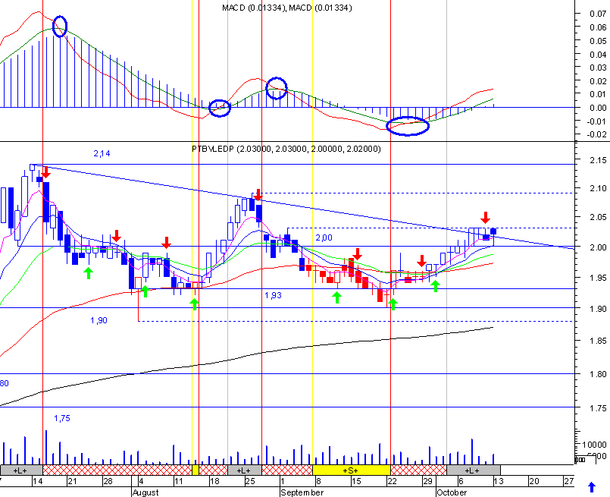This screenshot has width=610, height=497.
Task: Click the date label 15 on the time axis
Action: click(356, 481)
